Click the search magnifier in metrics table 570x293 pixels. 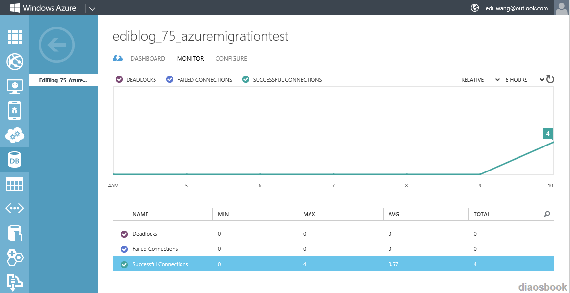(x=547, y=214)
